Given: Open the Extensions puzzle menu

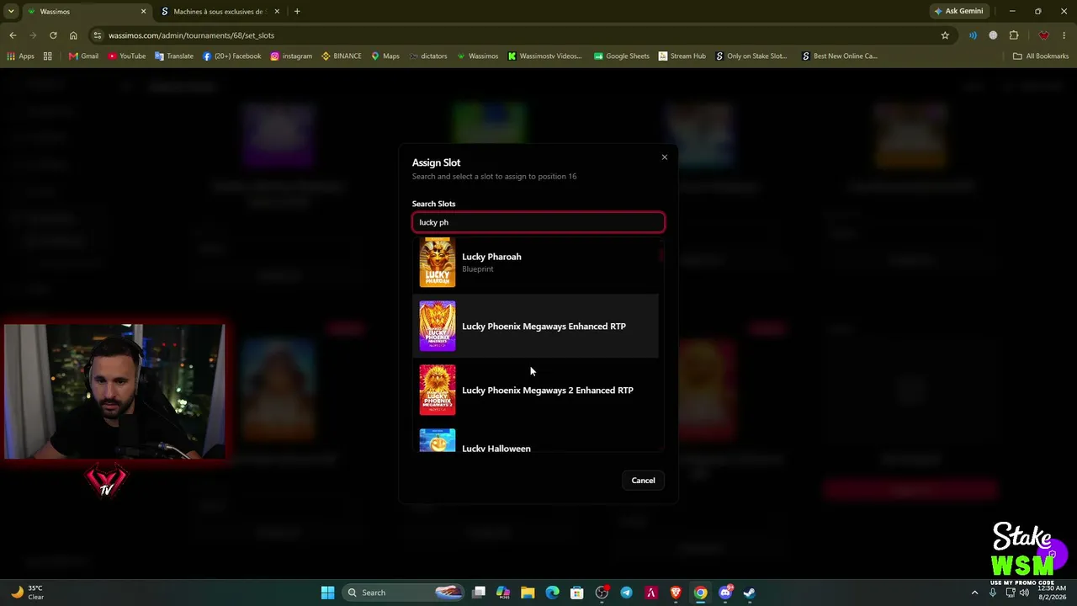Looking at the screenshot, I should pyautogui.click(x=1014, y=35).
